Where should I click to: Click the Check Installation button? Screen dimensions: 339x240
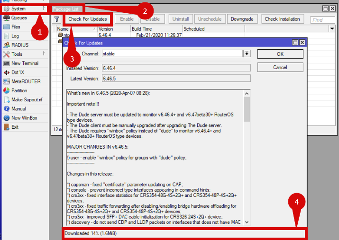283,19
